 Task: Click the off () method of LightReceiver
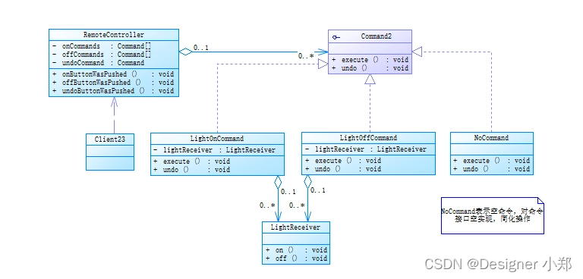coord(296,259)
